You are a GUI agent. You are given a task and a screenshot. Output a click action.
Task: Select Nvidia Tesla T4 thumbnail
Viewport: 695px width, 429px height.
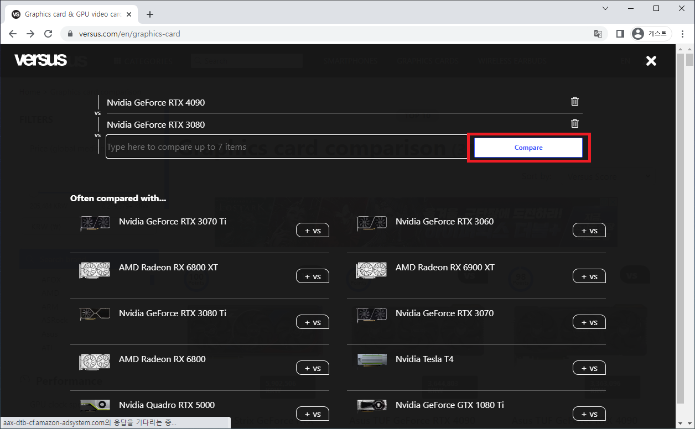point(372,360)
